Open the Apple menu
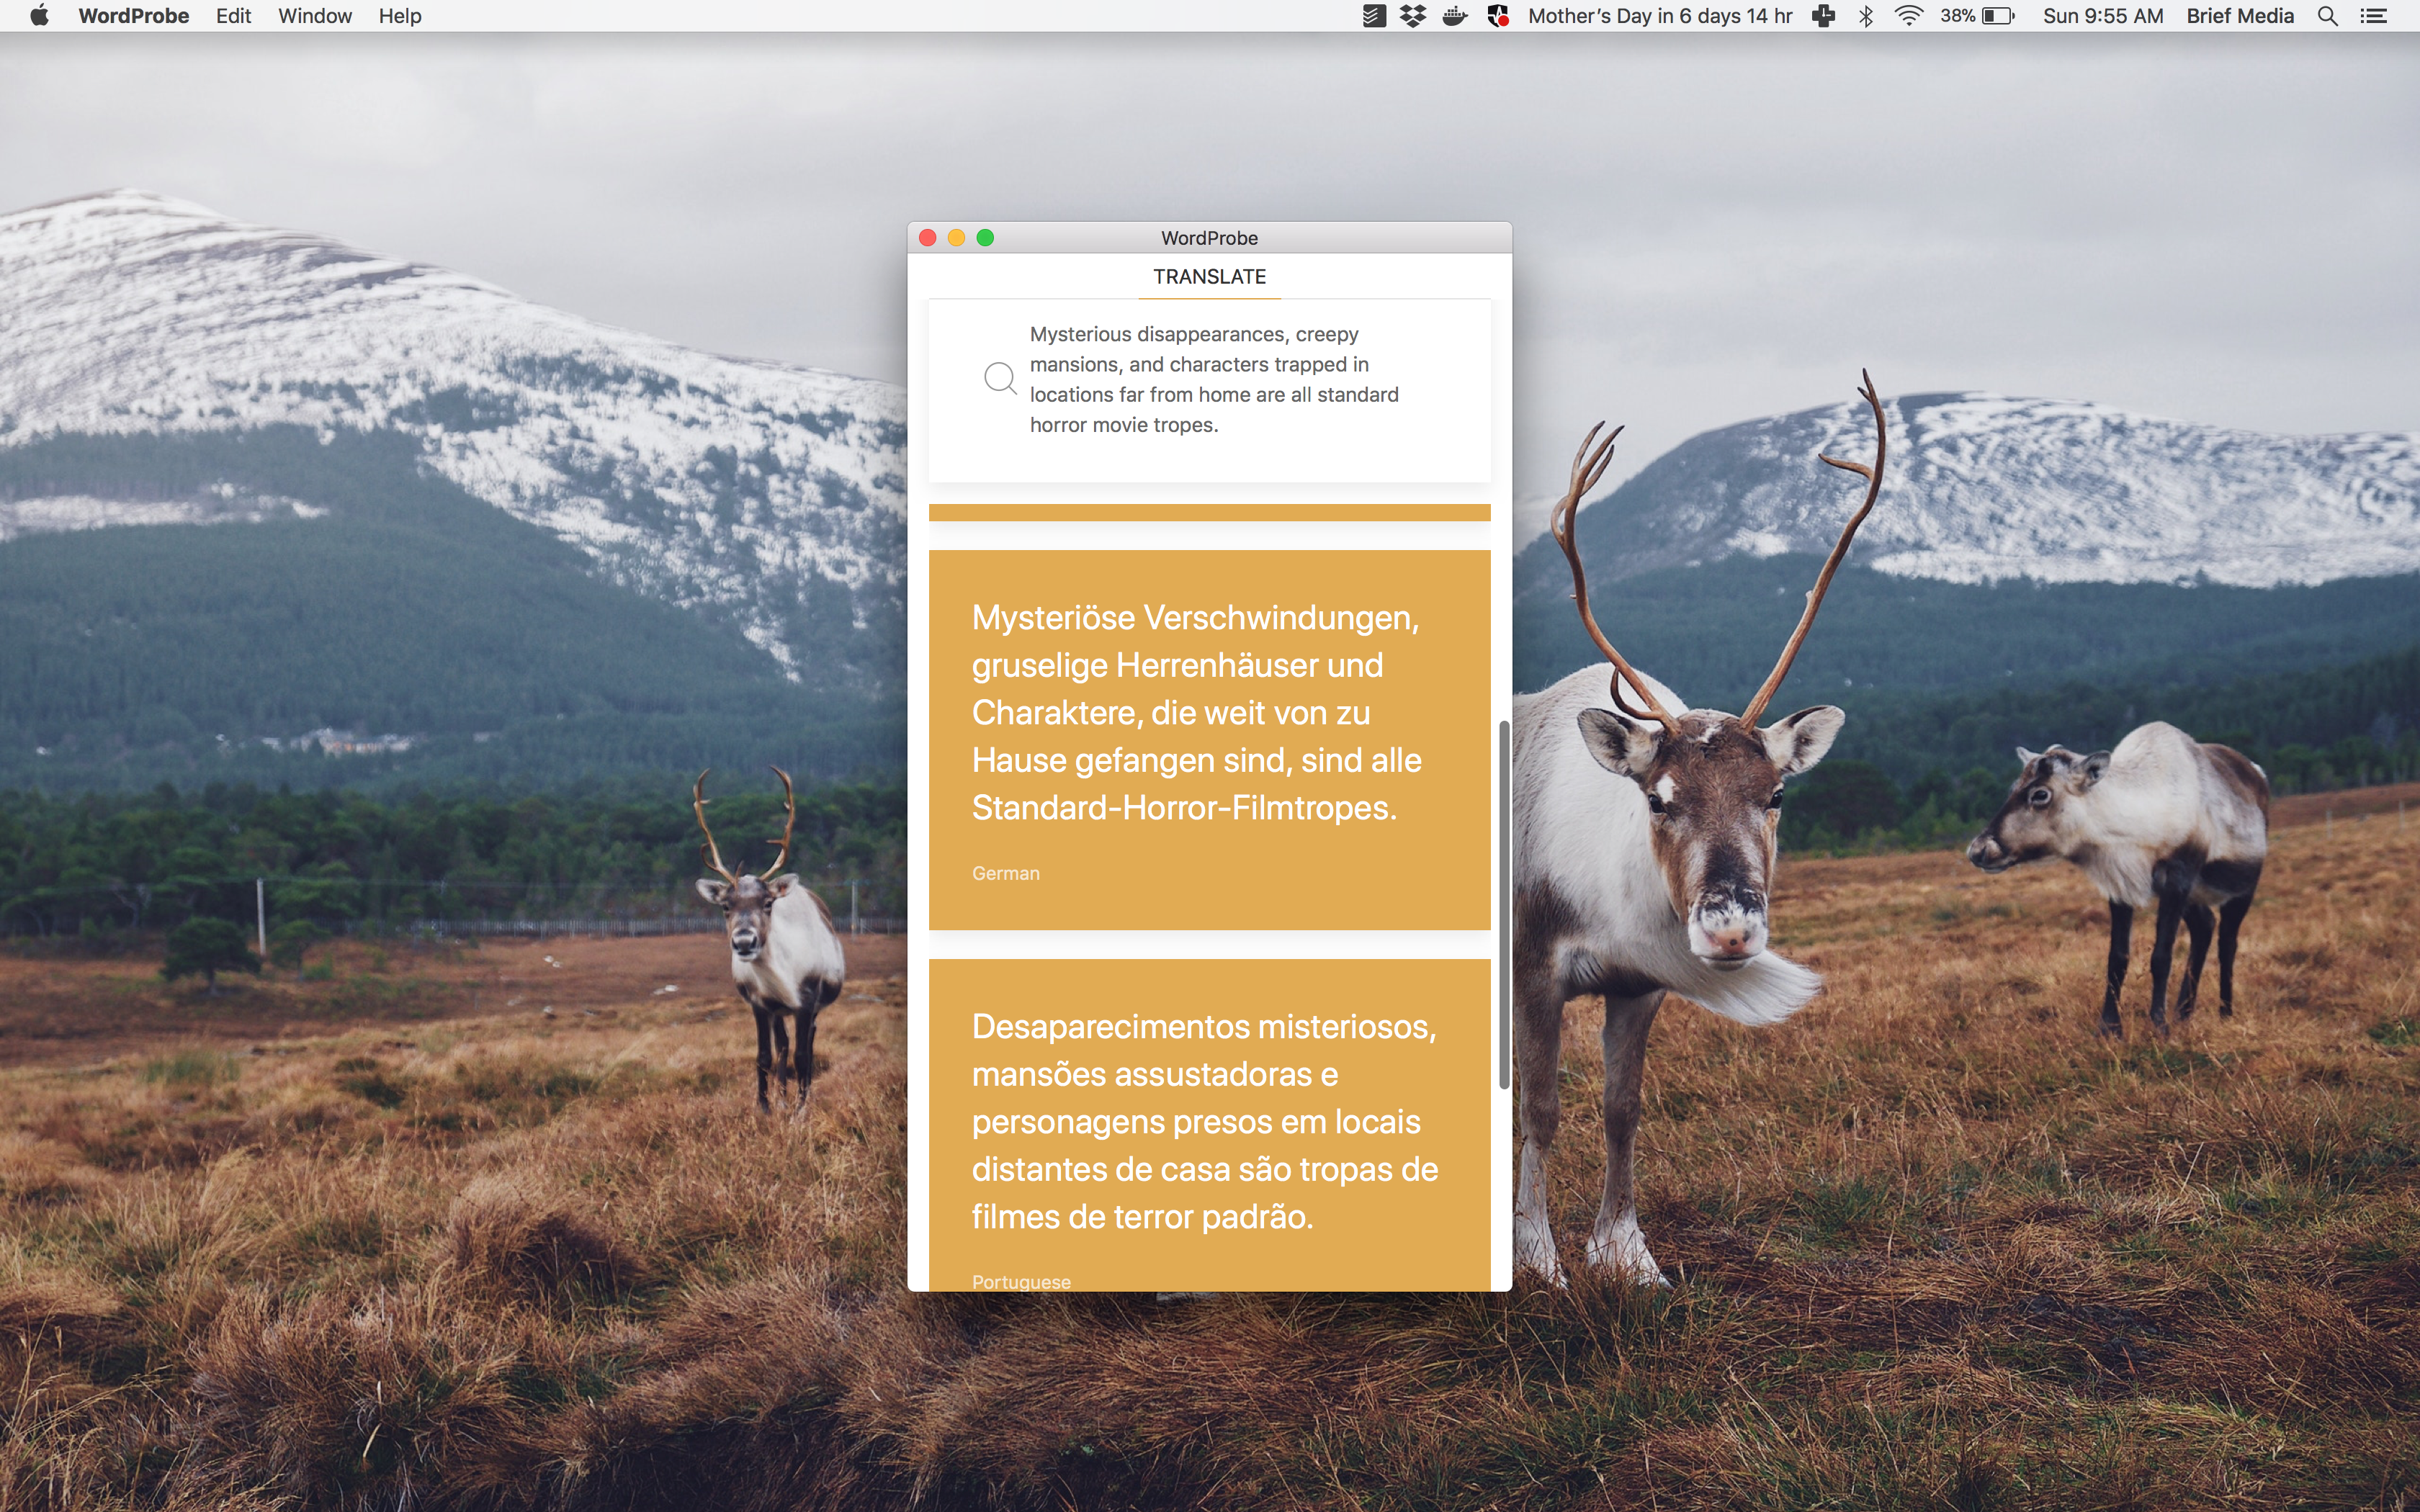Image resolution: width=2420 pixels, height=1512 pixels. 40,16
